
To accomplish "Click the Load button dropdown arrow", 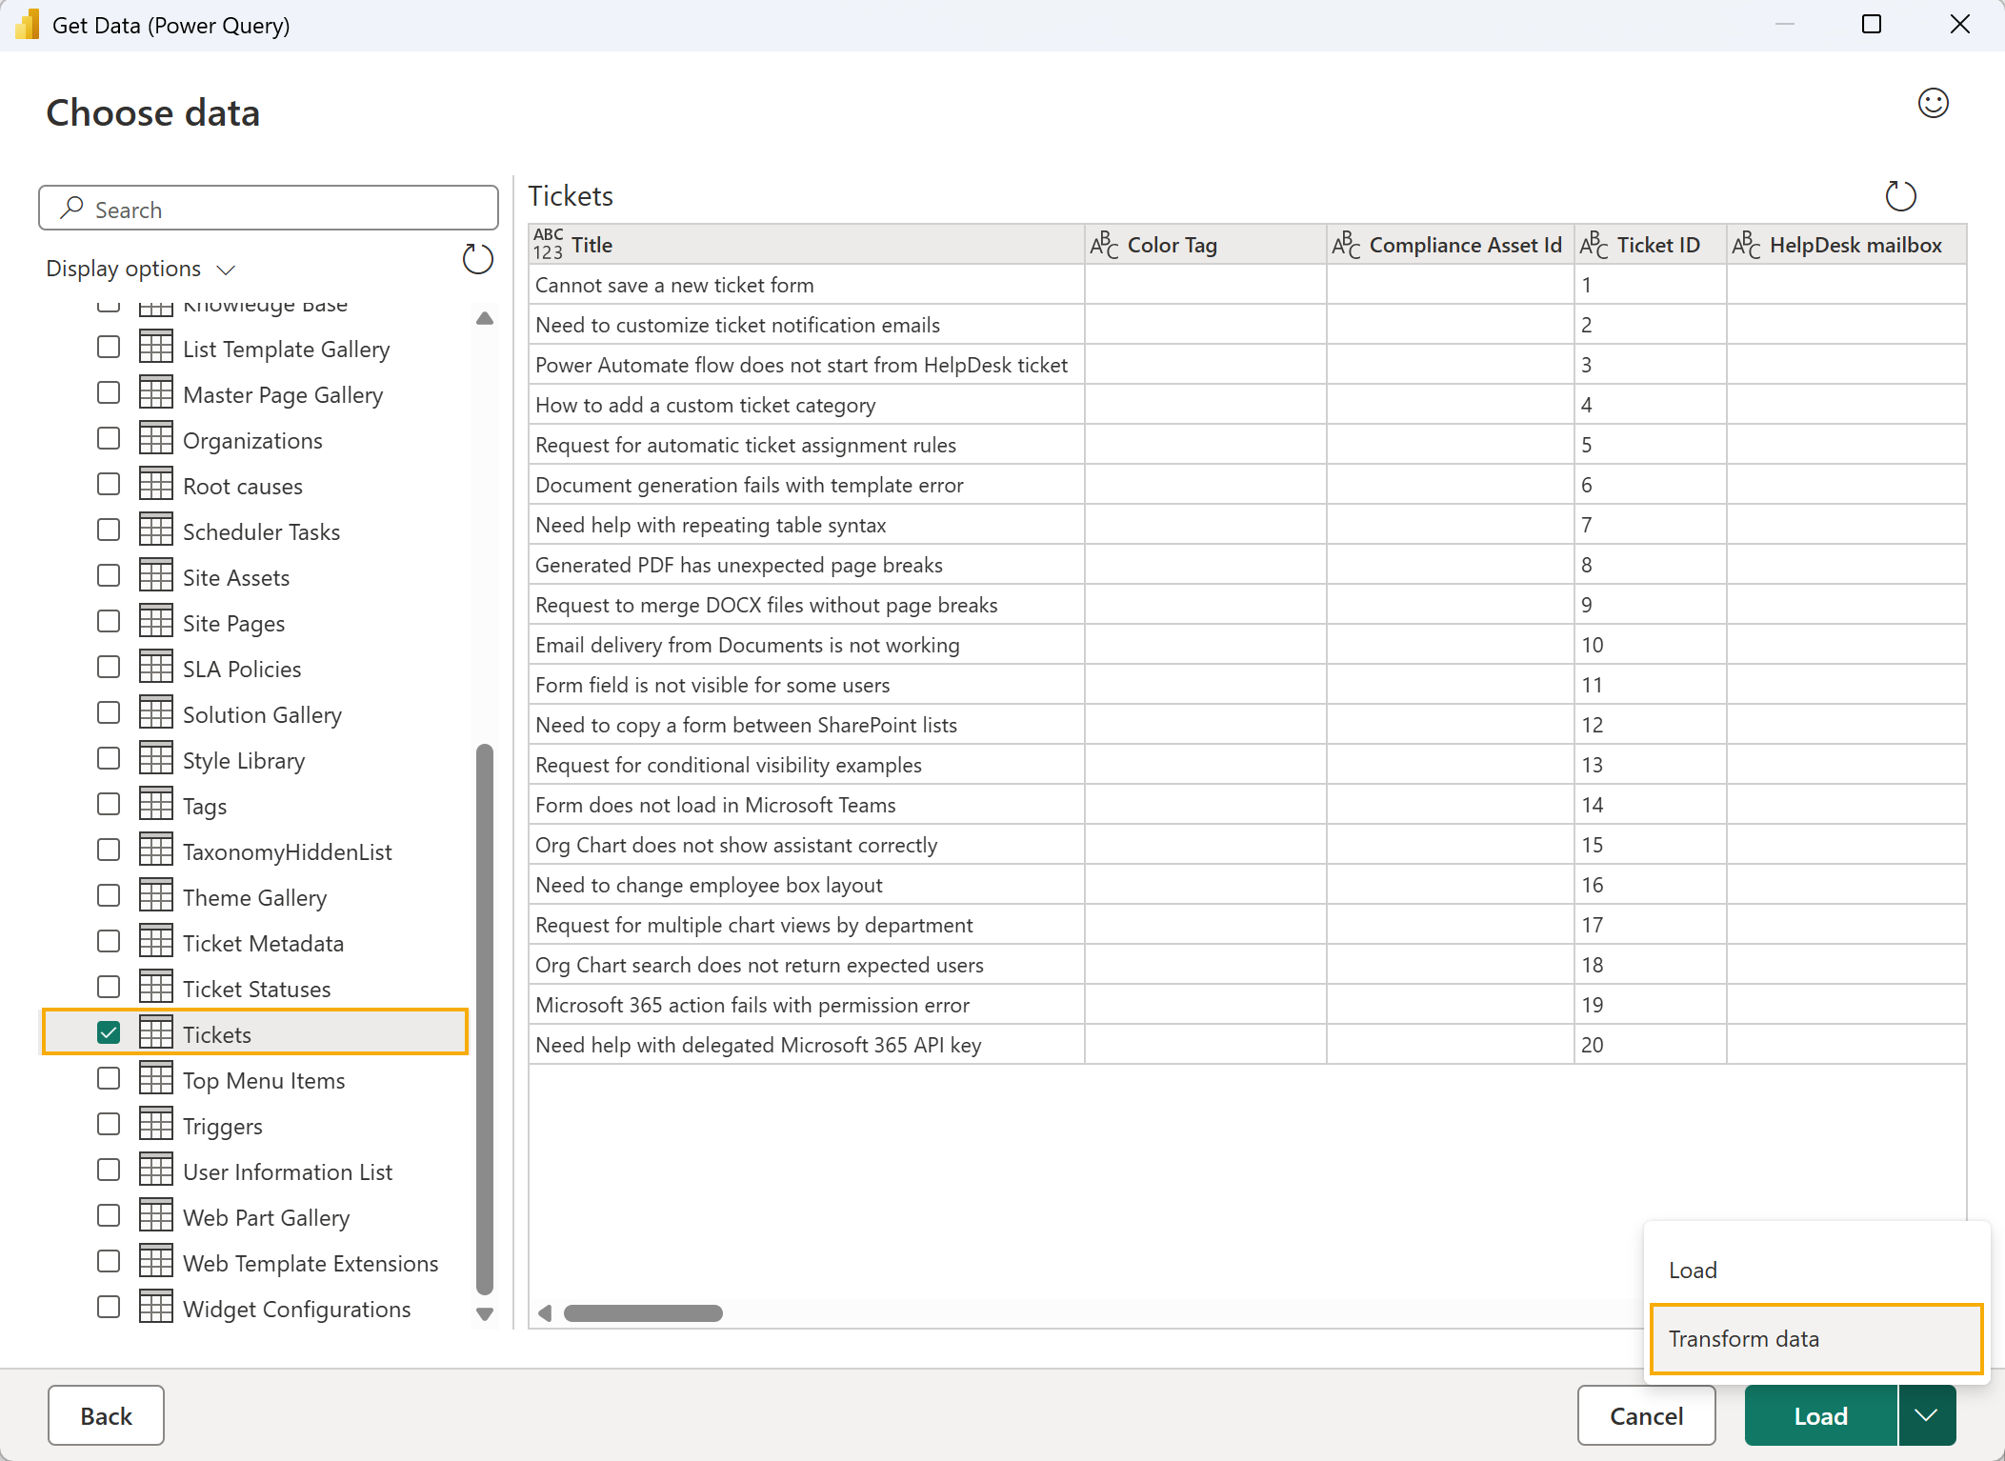I will tap(1926, 1415).
